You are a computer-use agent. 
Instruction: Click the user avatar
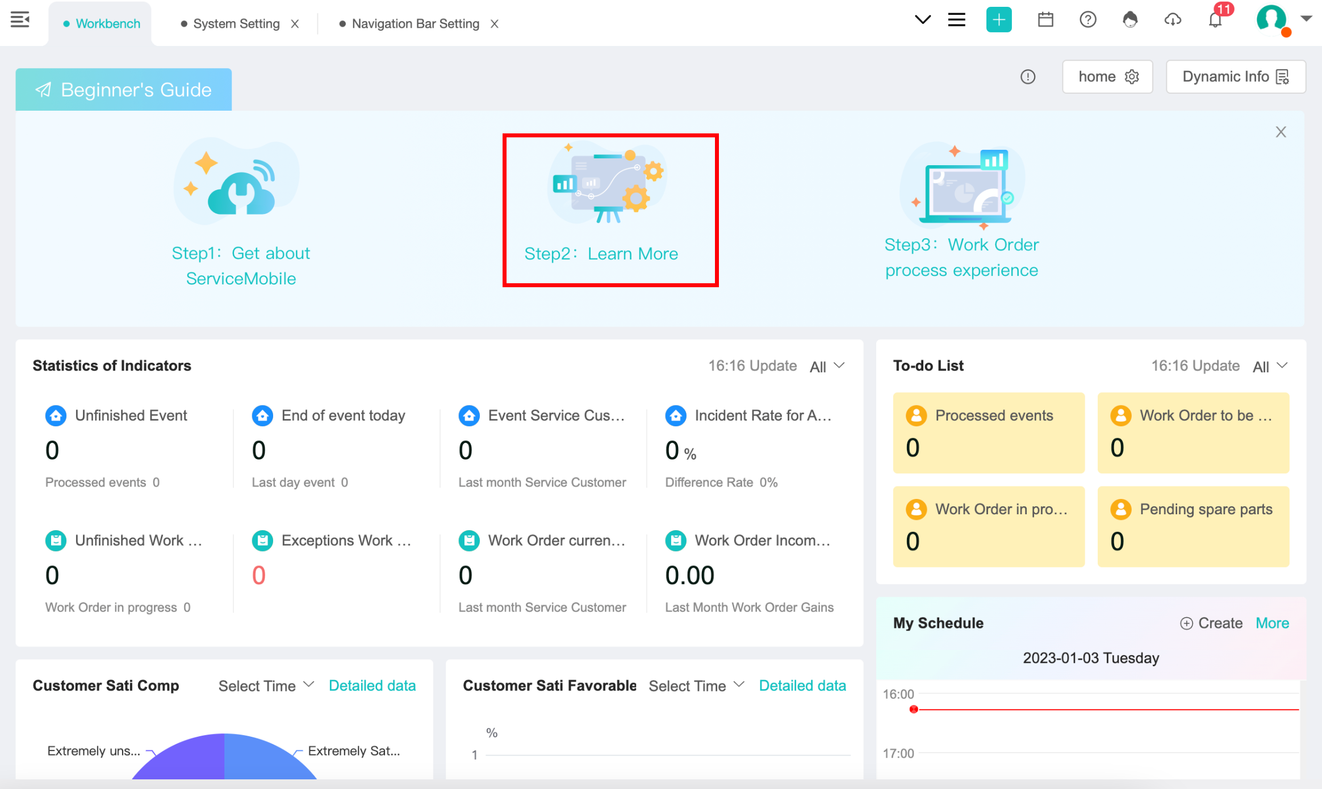(1271, 19)
